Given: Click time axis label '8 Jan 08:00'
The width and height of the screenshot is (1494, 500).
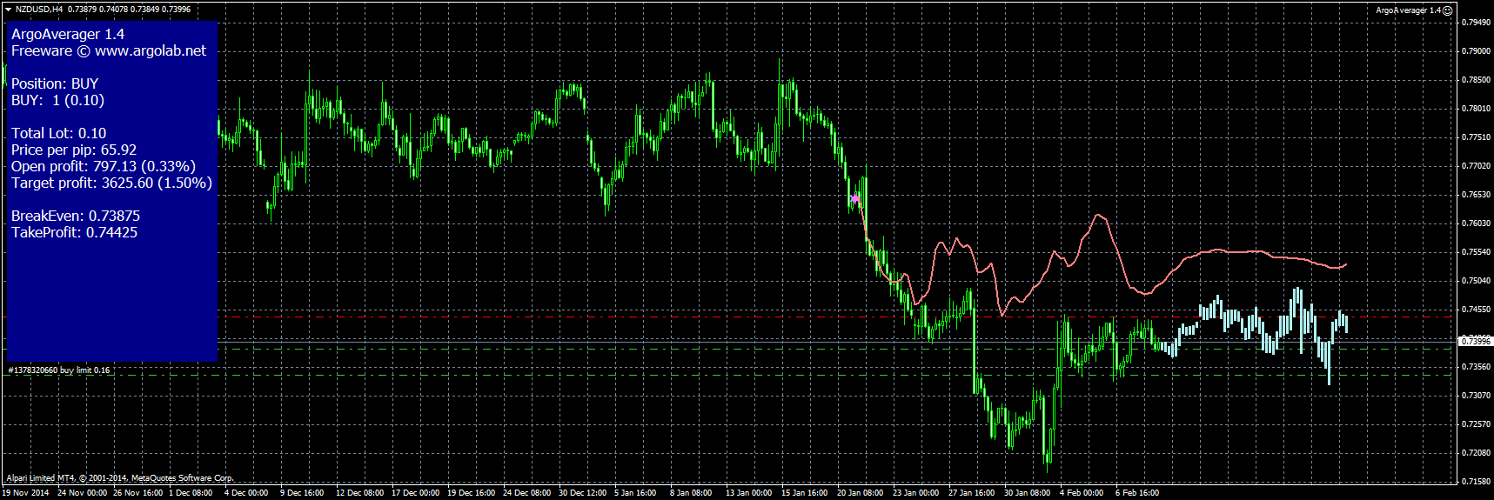Looking at the screenshot, I should [x=692, y=493].
